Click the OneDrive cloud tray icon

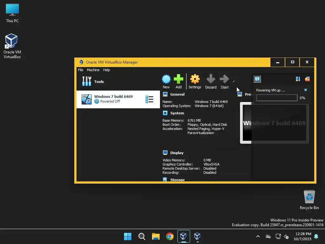point(268,236)
